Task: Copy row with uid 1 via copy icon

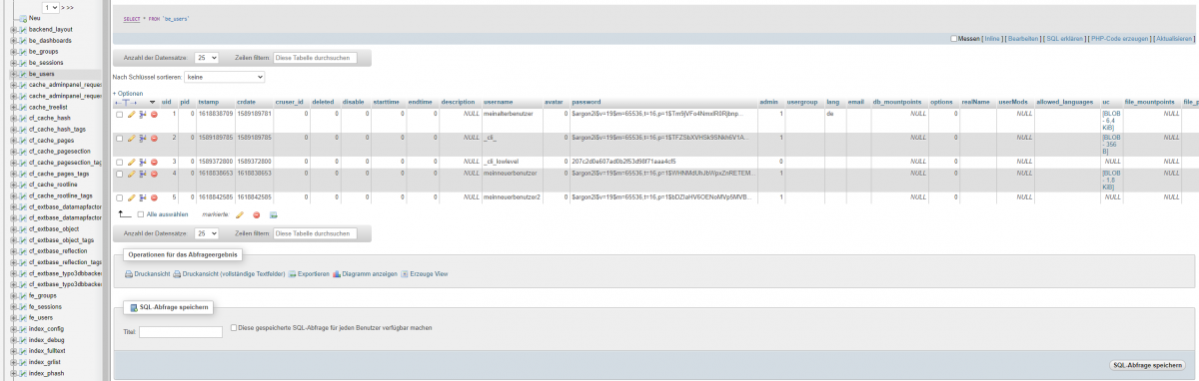Action: pos(142,115)
